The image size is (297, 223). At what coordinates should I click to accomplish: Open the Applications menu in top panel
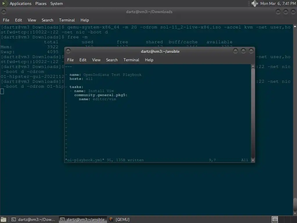coord(21,3)
